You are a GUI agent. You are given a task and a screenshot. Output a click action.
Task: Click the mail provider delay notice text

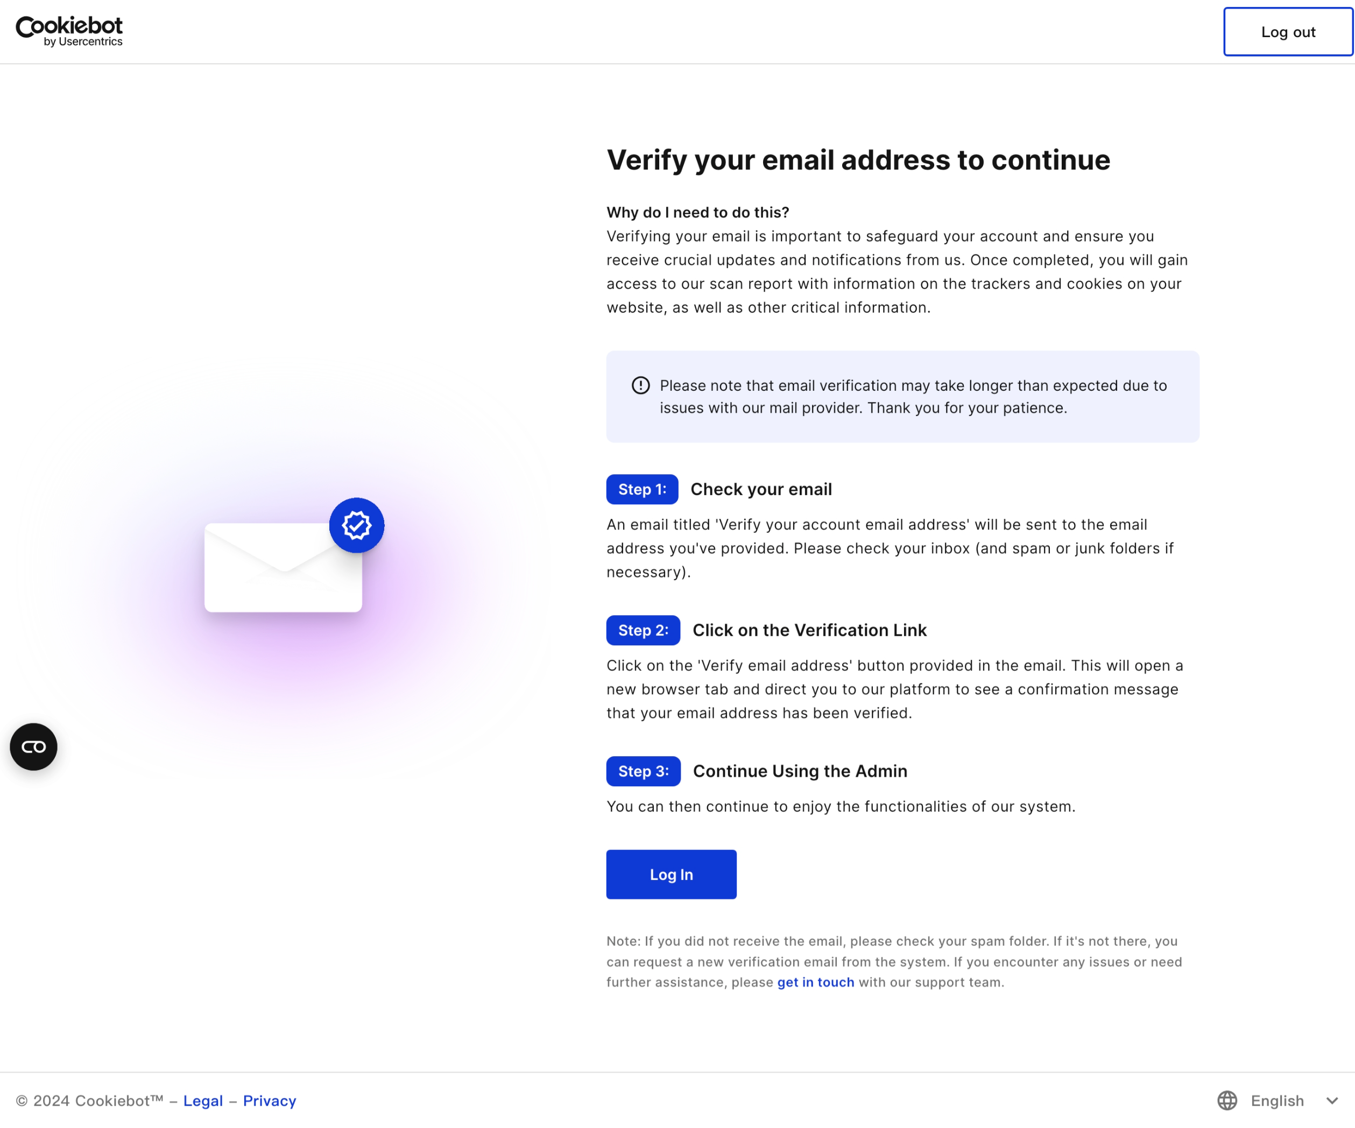[x=913, y=396]
